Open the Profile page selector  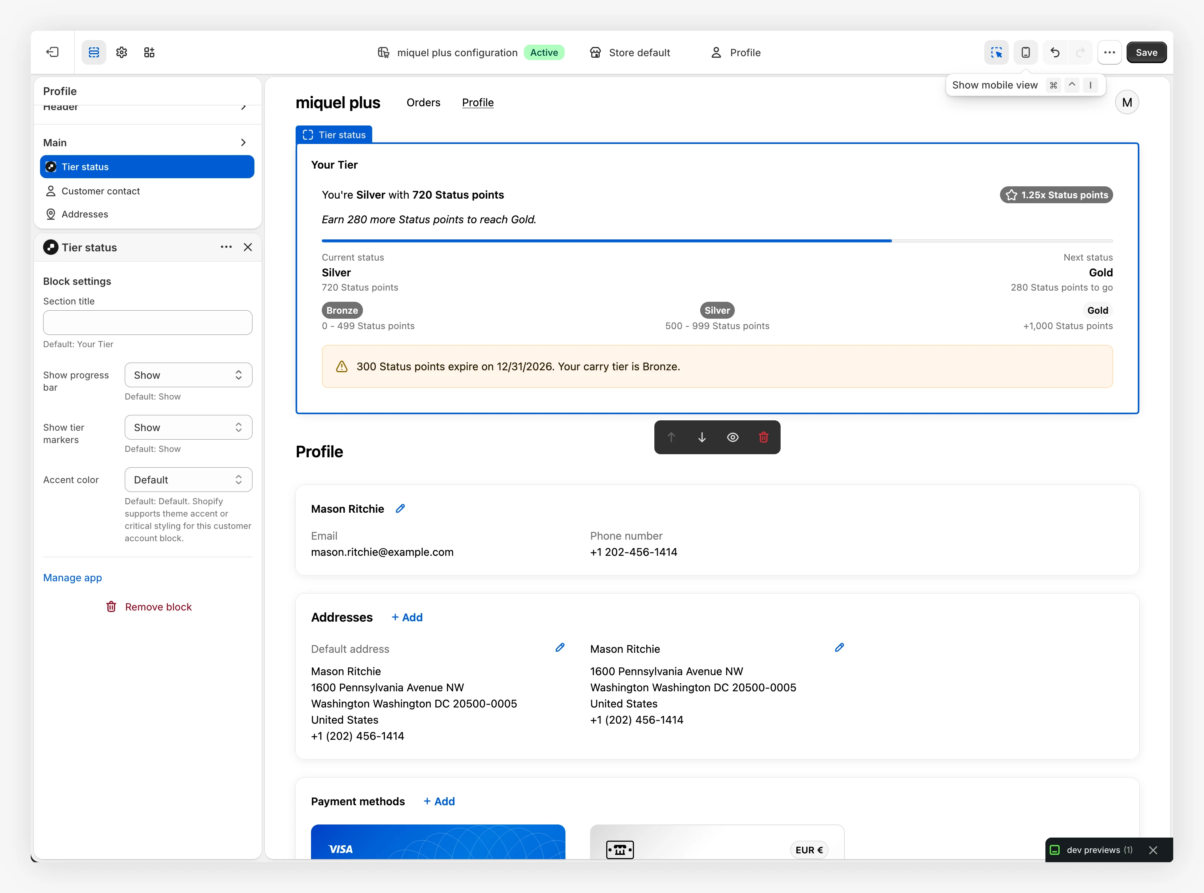tap(736, 52)
